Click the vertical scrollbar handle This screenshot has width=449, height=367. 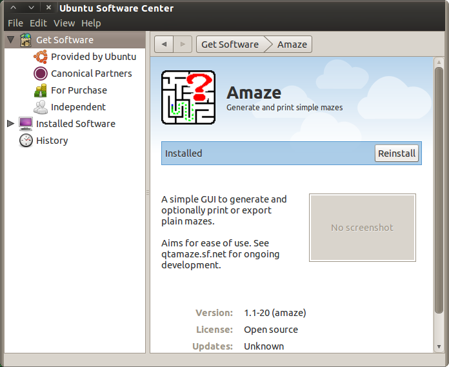tap(439, 190)
